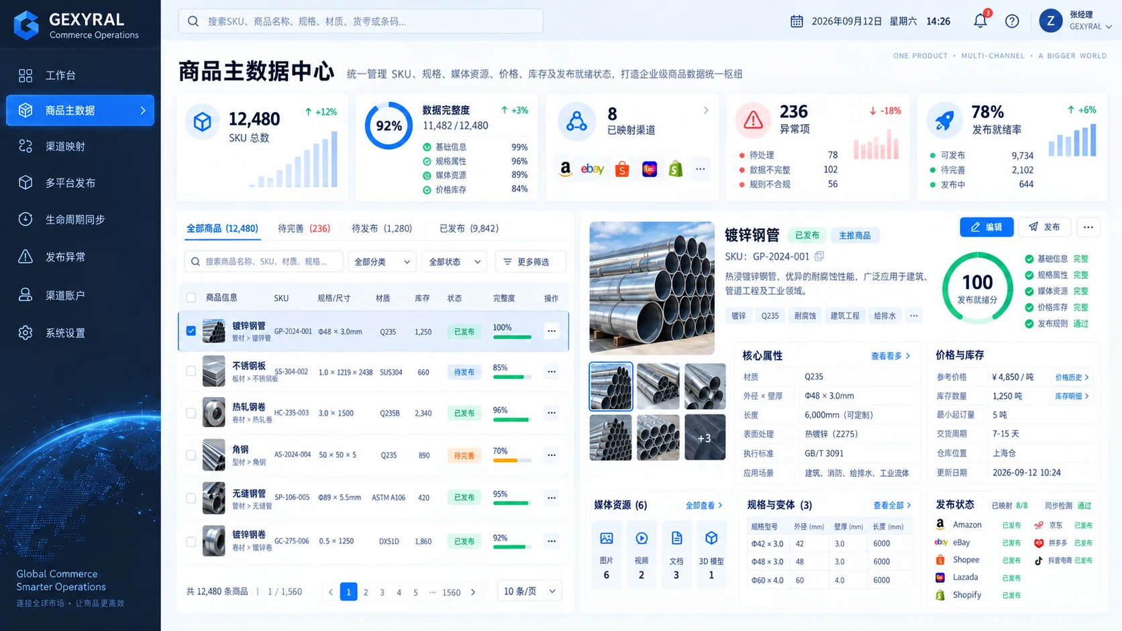Screen dimensions: 1122x631
Task: Click the eBay channel logo in mapped channels
Action: (x=593, y=169)
